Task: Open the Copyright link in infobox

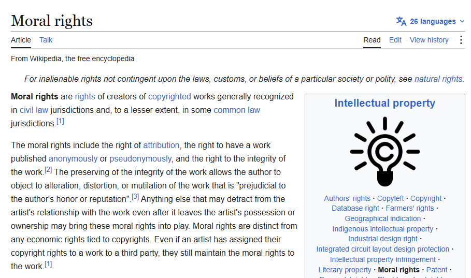Action: coord(425,198)
